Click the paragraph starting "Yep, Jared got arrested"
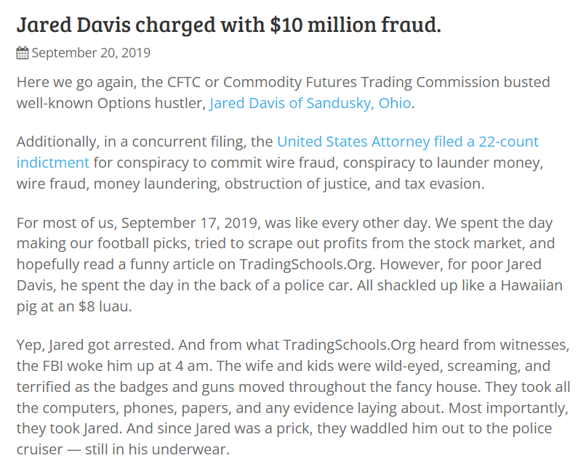586x474 pixels. point(294,397)
